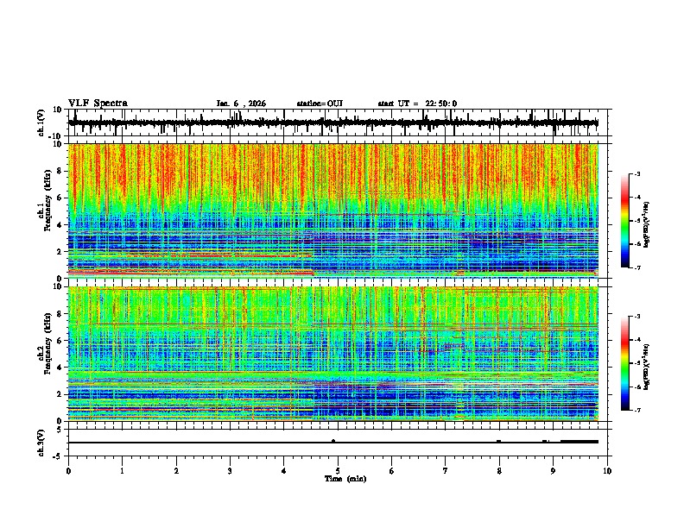
Task: Click the ch.1 color bar log(PSD) label
Action: [647, 225]
